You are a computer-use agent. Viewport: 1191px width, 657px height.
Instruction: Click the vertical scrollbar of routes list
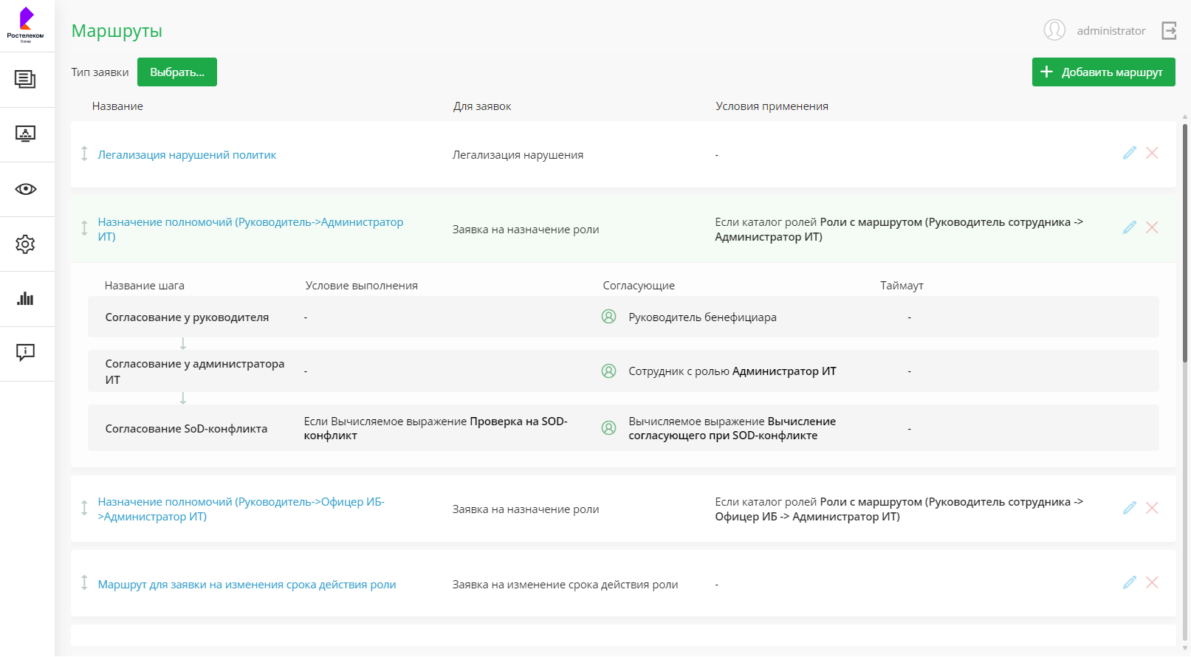1185,244
